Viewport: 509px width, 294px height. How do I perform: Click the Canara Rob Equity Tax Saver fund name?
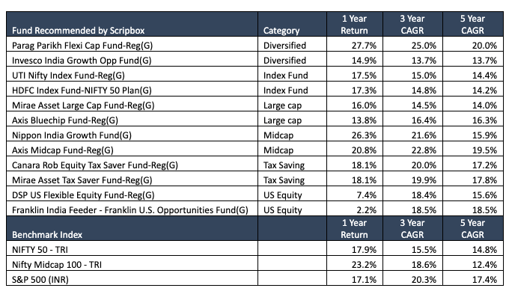pyautogui.click(x=95, y=165)
